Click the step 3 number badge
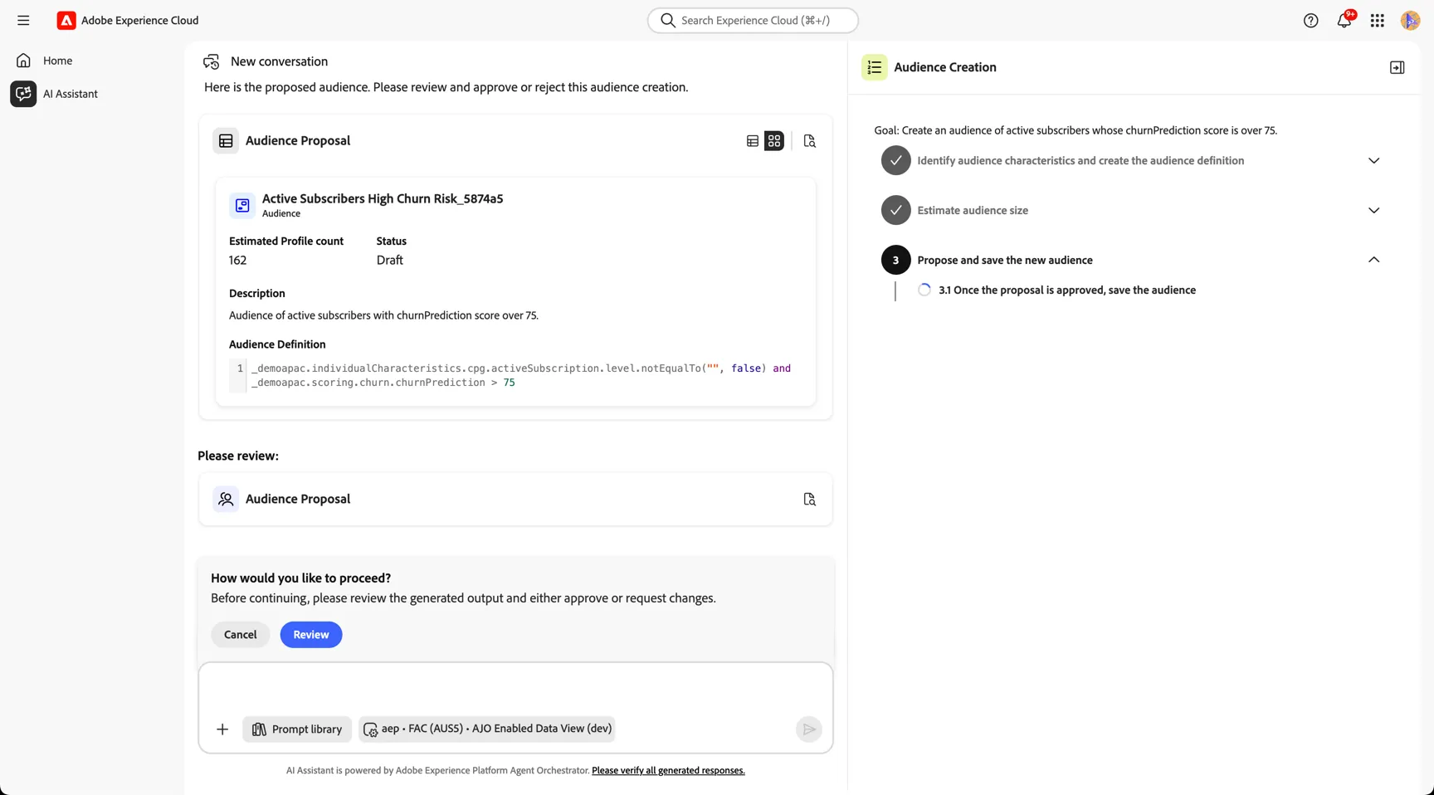The image size is (1434, 795). [896, 261]
